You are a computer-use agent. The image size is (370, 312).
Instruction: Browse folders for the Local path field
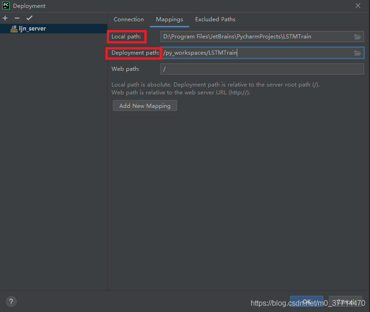pyautogui.click(x=358, y=37)
